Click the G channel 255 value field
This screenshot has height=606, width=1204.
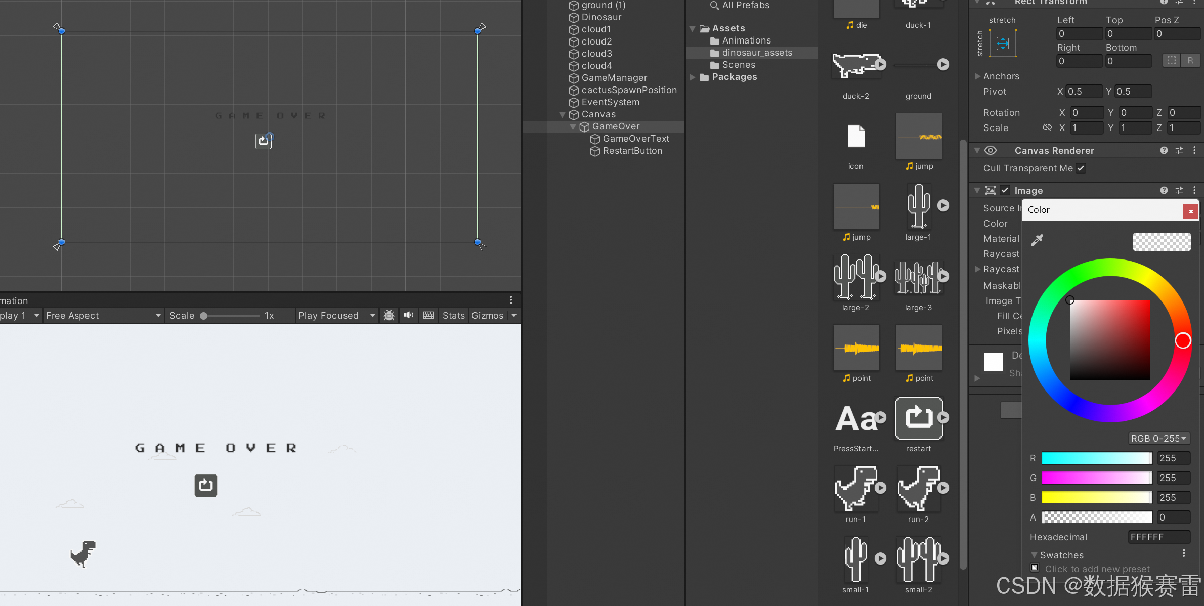1173,478
